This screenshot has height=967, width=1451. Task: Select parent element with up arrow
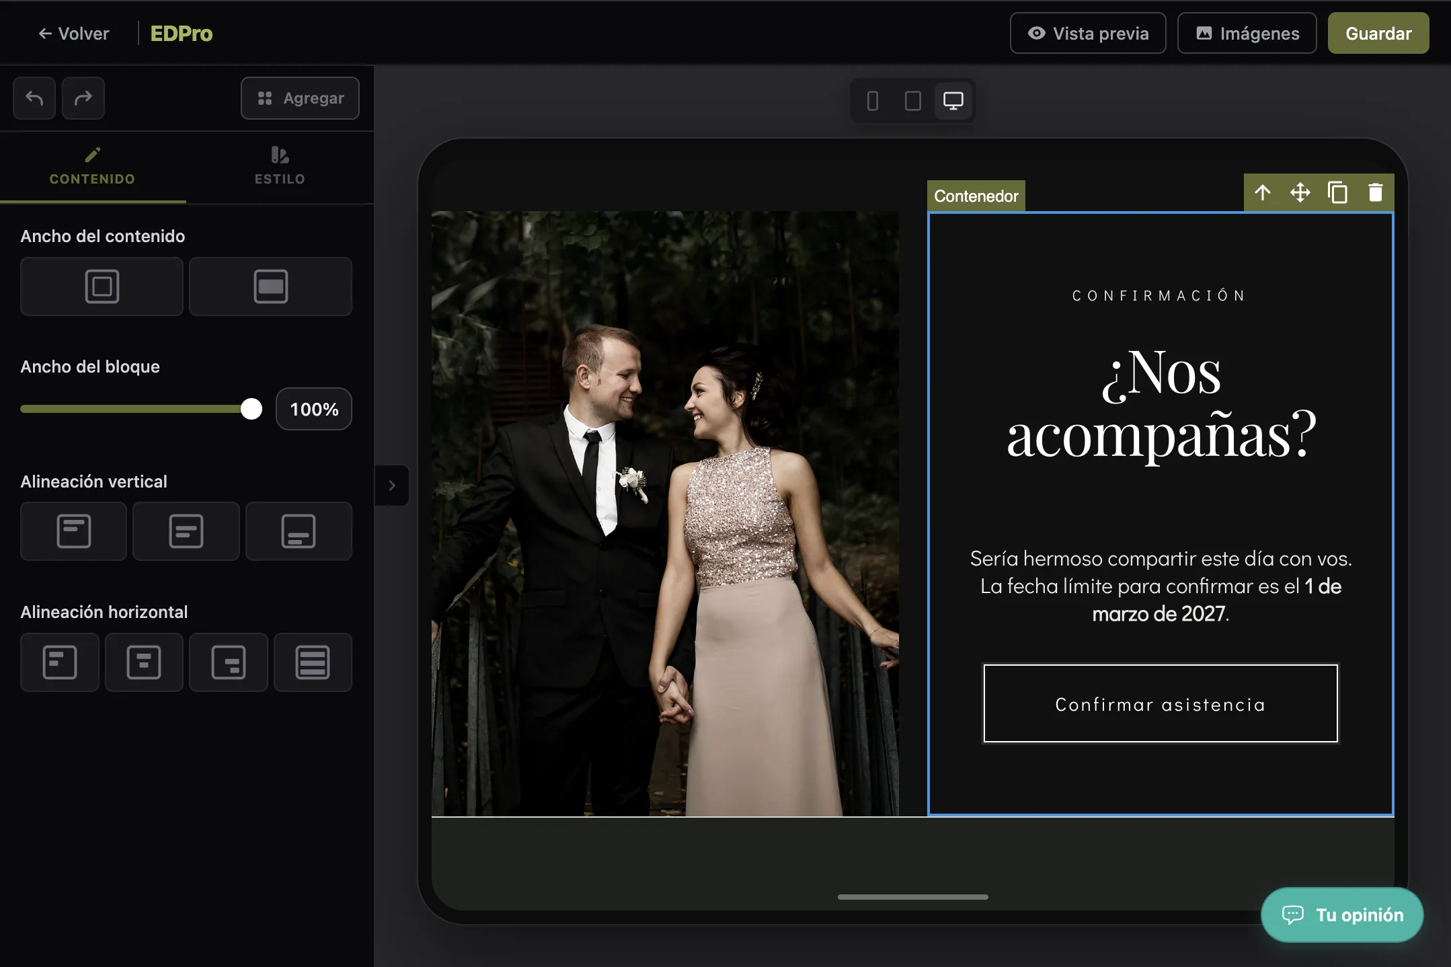tap(1263, 193)
